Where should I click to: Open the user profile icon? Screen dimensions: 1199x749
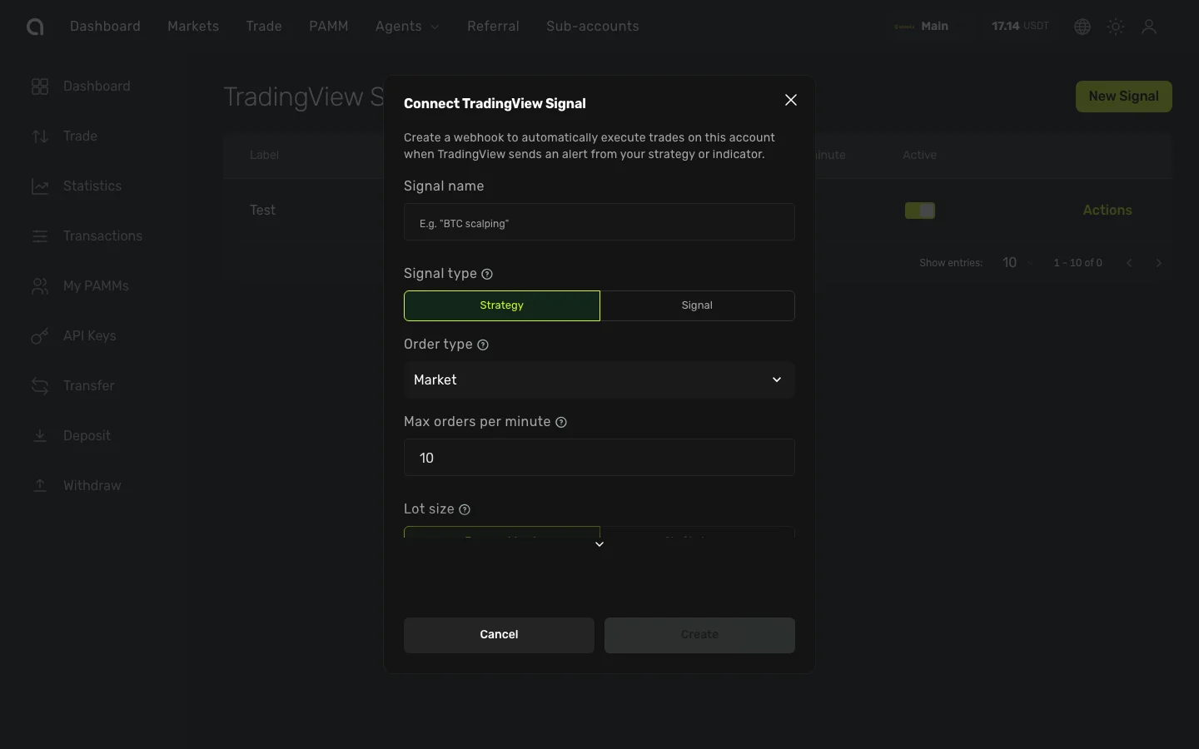[1150, 26]
